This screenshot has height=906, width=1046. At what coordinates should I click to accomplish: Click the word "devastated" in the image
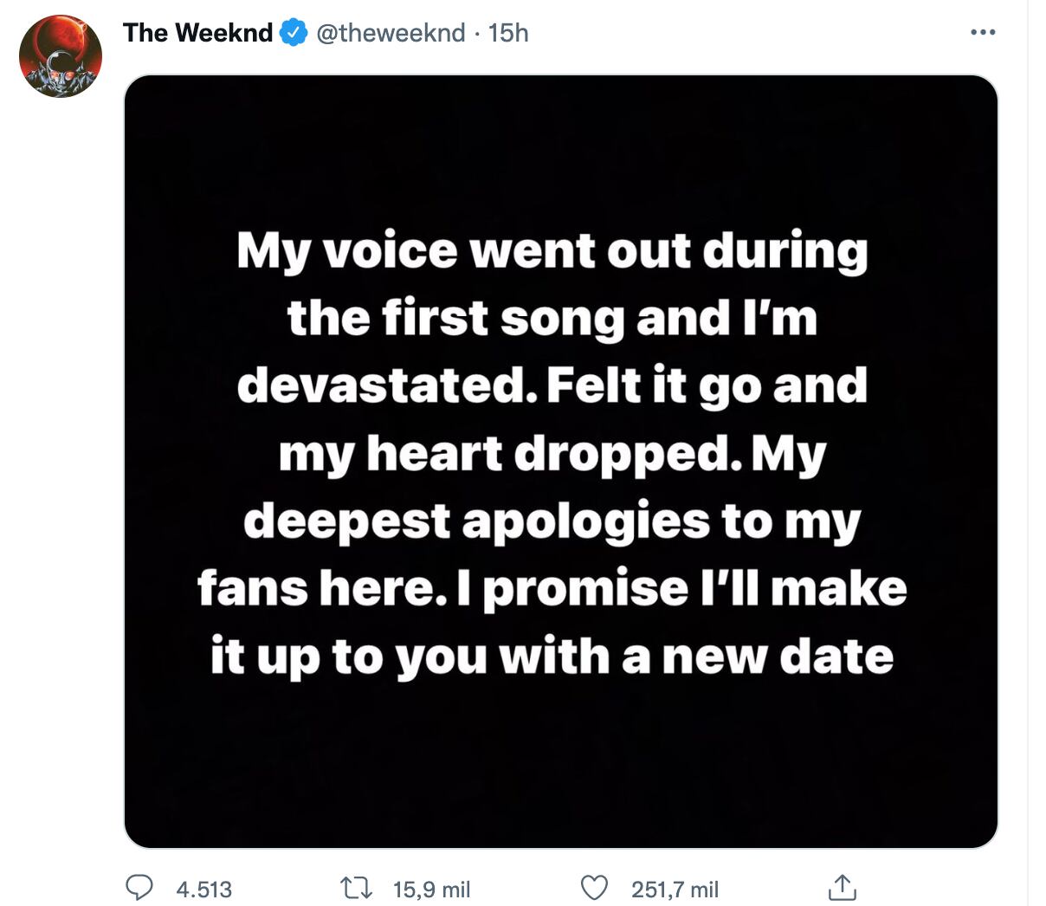click(x=381, y=385)
